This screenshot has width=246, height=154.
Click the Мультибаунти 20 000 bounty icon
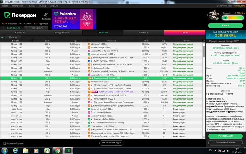92,99
